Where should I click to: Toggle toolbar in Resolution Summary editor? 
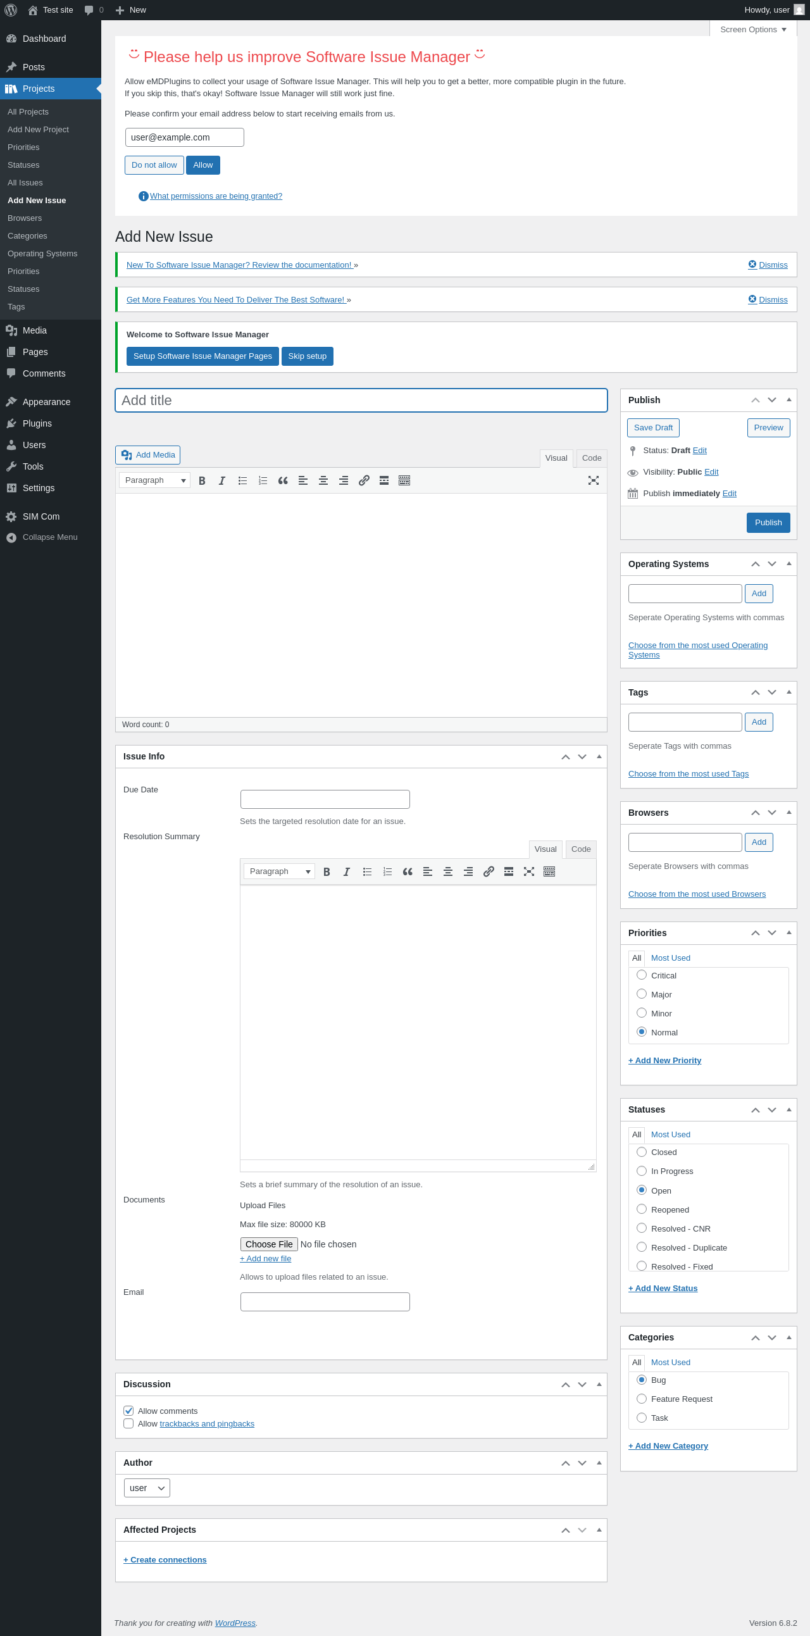(x=550, y=872)
